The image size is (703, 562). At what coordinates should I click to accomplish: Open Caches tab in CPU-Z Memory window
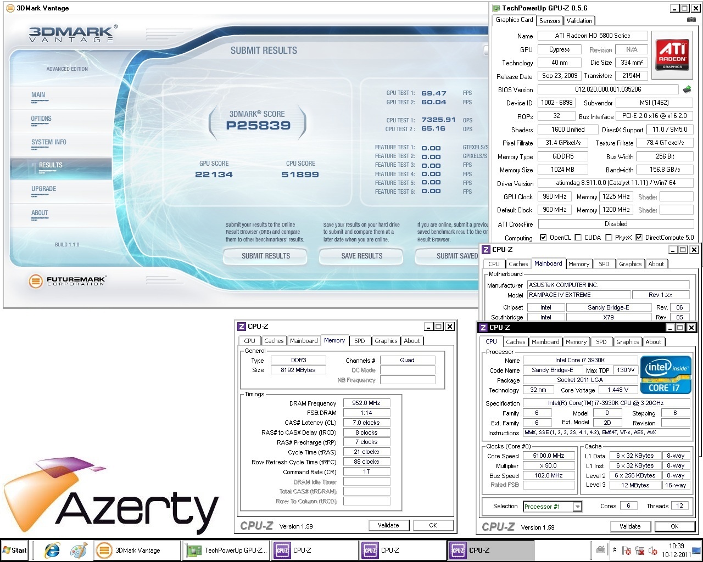click(x=274, y=341)
